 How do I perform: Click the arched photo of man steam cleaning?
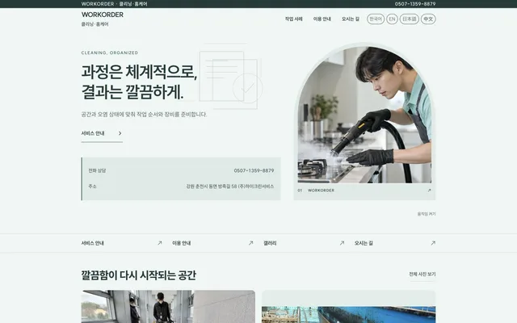coord(364,115)
